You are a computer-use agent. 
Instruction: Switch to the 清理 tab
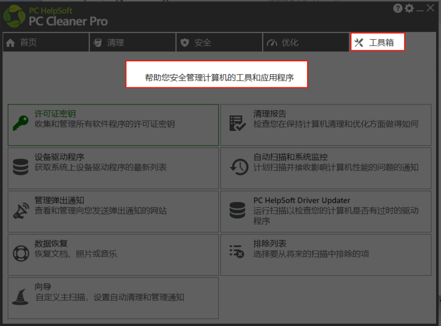[132, 42]
